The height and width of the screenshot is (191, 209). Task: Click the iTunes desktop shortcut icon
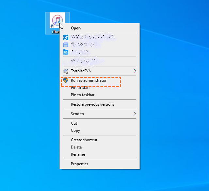pos(57,21)
